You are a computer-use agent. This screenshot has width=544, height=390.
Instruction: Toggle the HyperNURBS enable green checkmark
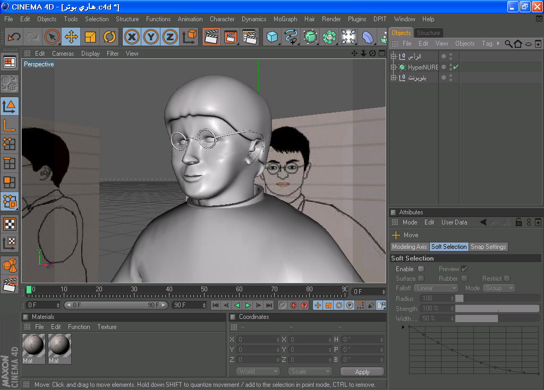point(456,67)
